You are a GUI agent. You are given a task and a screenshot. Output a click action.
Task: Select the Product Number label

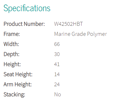[x=24, y=24]
